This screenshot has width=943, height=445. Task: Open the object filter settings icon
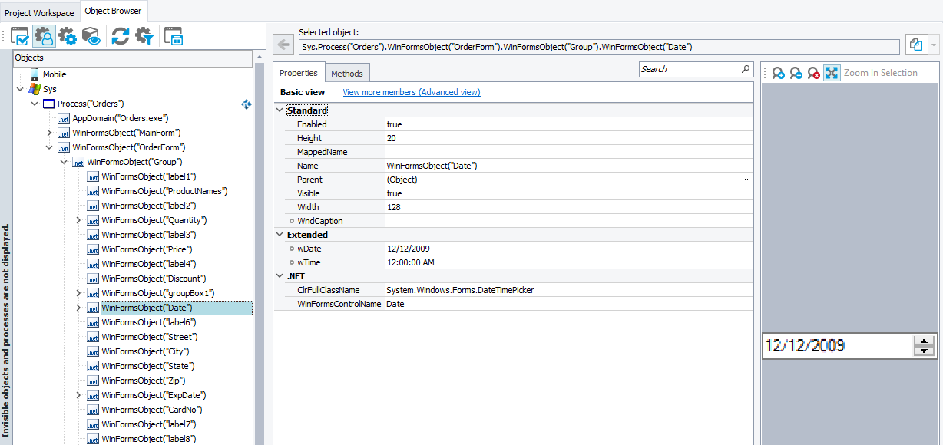tap(144, 35)
